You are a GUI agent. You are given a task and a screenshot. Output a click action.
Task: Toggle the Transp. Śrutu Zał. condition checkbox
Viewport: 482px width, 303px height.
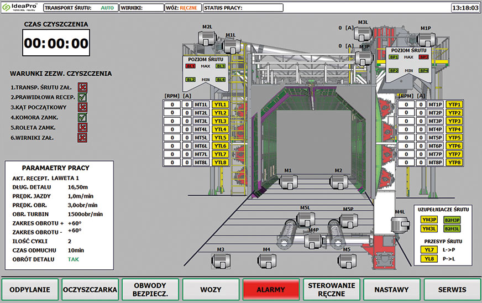pos(82,87)
